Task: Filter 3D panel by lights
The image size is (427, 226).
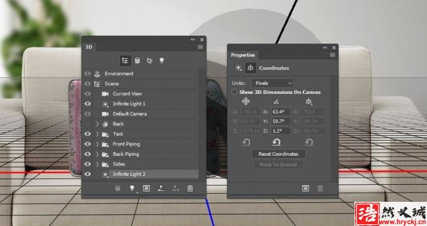Action: 162,61
